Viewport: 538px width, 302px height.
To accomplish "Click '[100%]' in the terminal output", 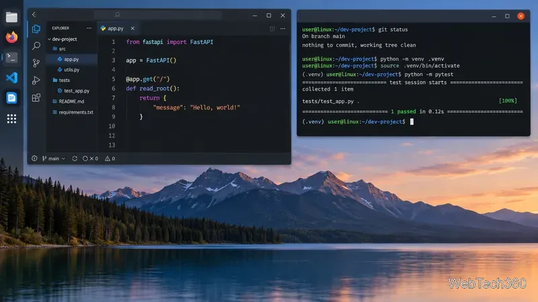I will (508, 101).
